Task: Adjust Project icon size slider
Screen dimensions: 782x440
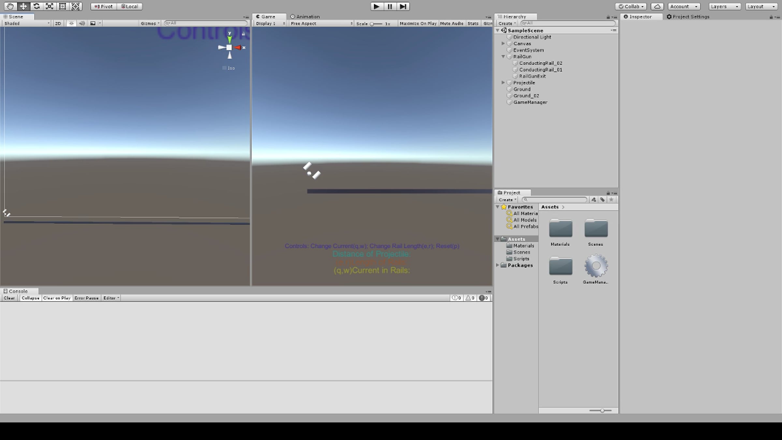Action: (x=601, y=411)
